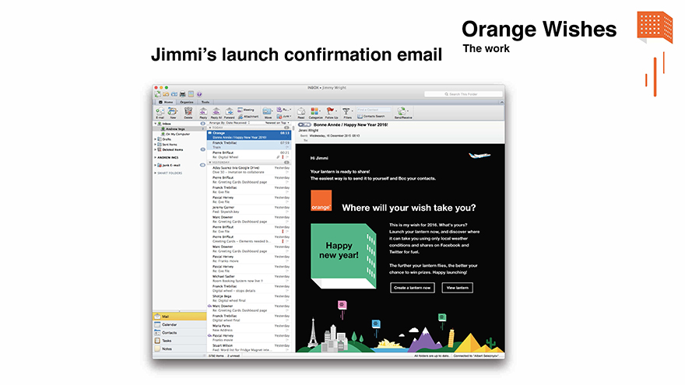Select the Orange Bonne Année email
This screenshot has height=385, width=685.
click(x=249, y=135)
